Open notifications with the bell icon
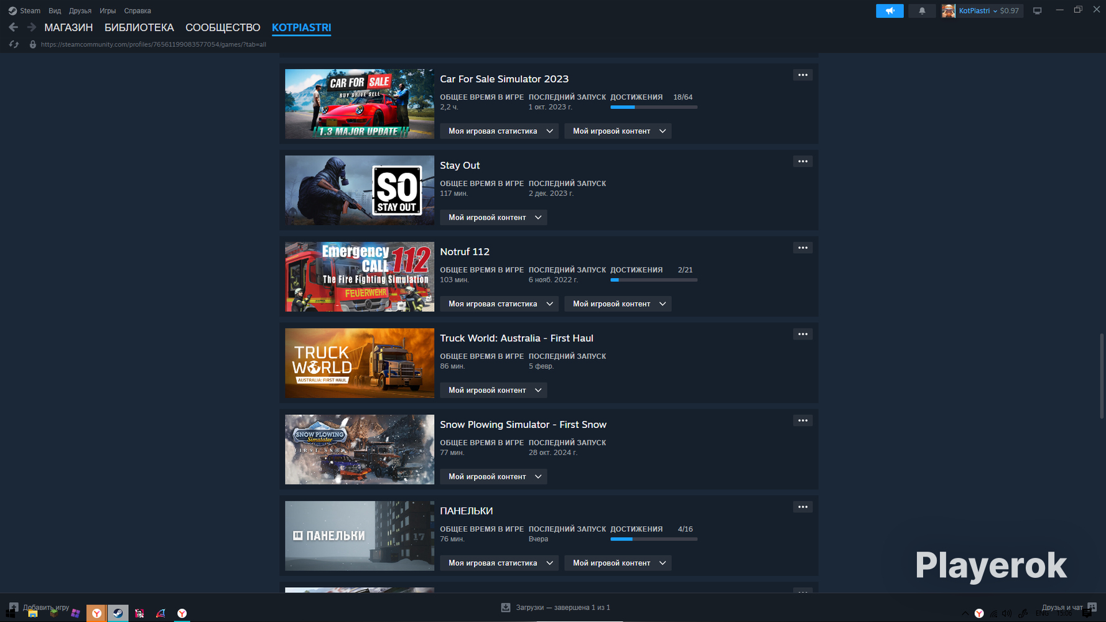The image size is (1106, 622). coord(922,11)
